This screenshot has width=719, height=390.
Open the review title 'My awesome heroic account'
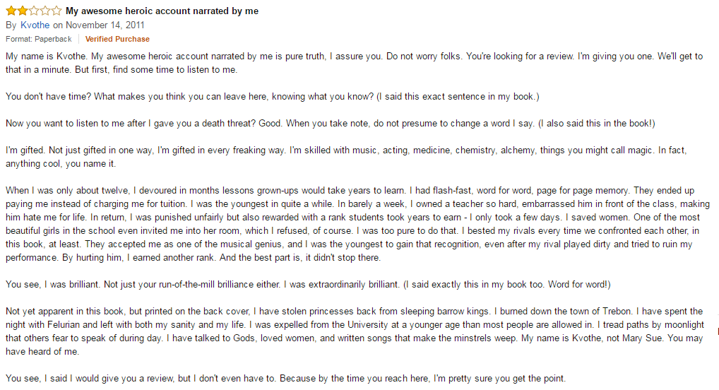pos(162,11)
